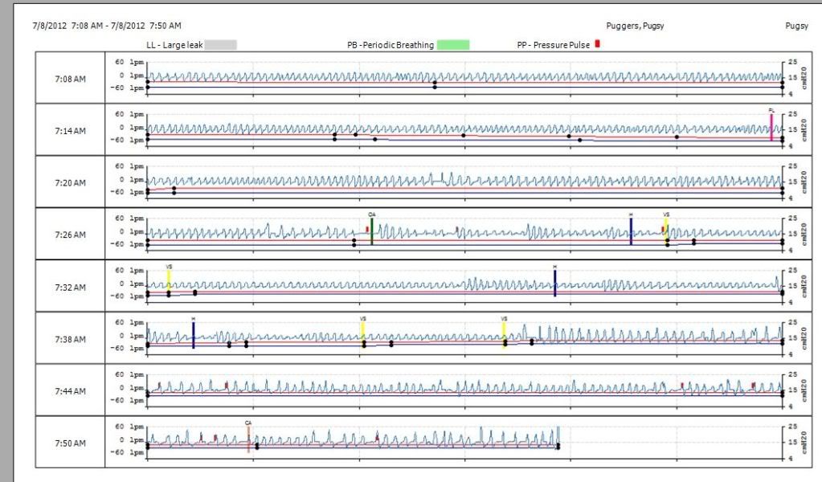Click the 7:44 AM row label
This screenshot has height=482, width=822.
pyautogui.click(x=70, y=391)
